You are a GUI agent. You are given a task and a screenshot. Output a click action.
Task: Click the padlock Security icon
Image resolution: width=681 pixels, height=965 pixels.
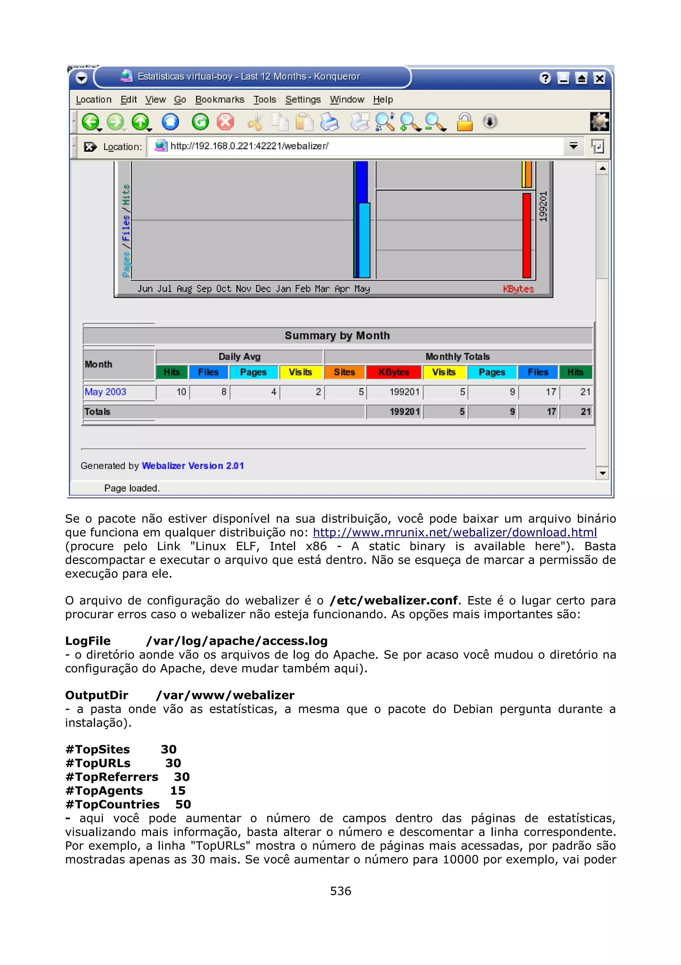point(465,122)
